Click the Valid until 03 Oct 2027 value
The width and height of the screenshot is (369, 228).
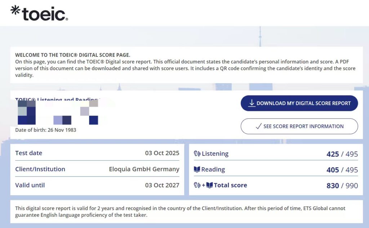(162, 185)
